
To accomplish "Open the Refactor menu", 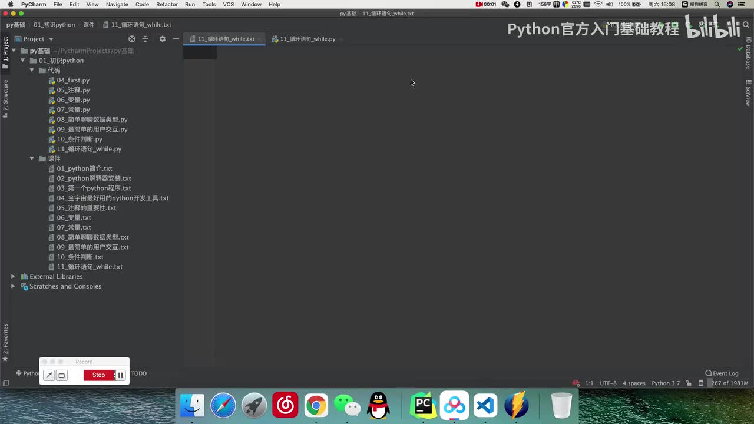I will [167, 4].
